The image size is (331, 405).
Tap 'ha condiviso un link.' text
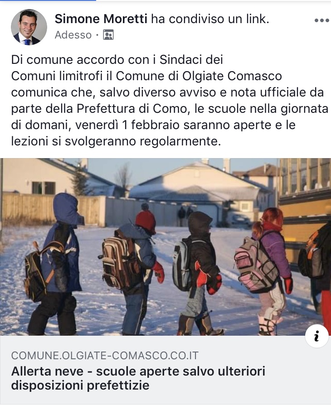pyautogui.click(x=210, y=19)
